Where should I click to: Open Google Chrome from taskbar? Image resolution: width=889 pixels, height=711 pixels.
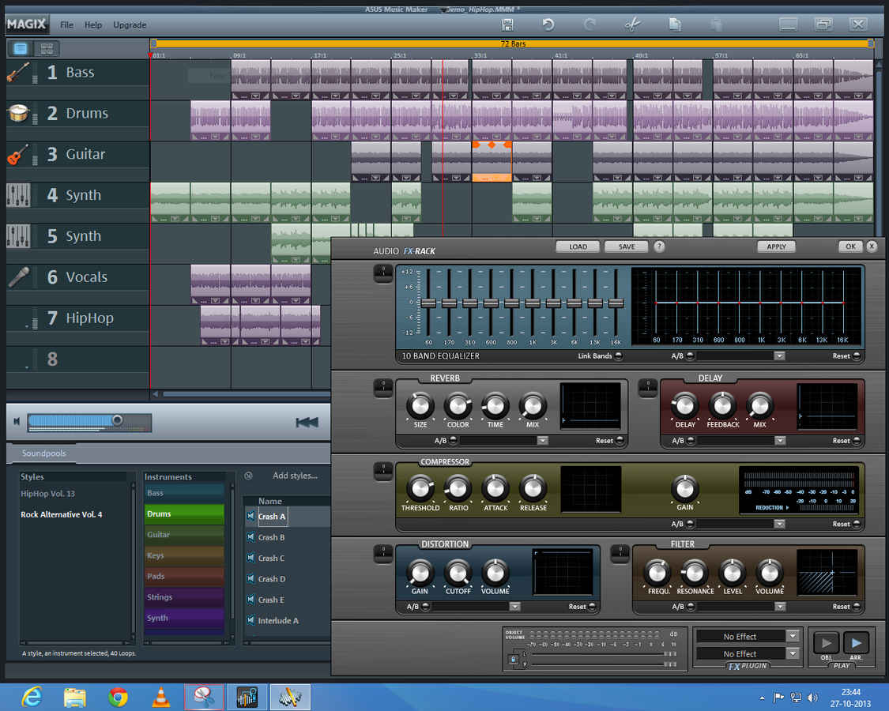118,697
